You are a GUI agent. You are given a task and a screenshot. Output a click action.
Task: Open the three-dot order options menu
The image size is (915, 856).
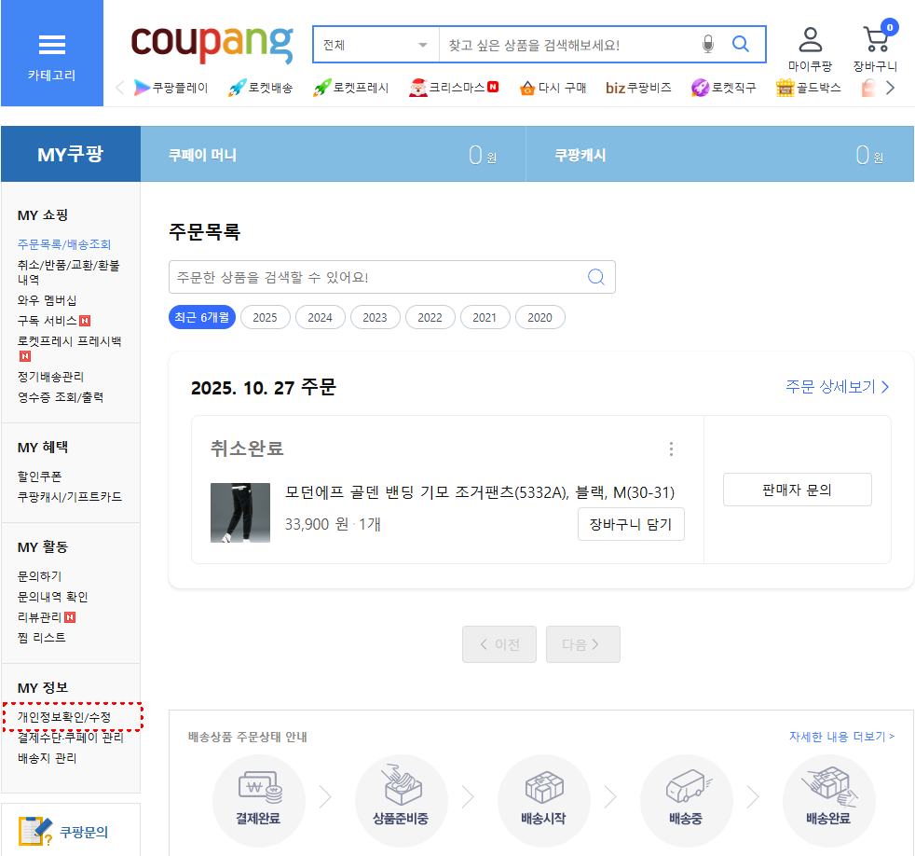coord(671,449)
